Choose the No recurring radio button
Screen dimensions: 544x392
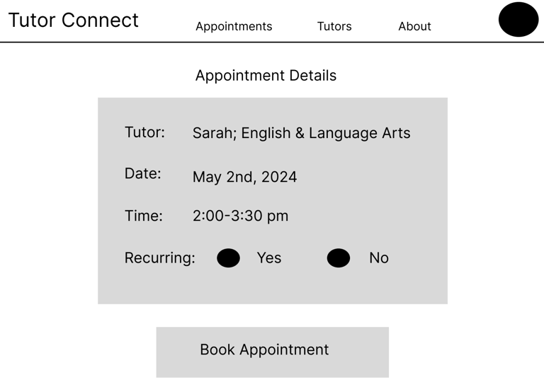coord(339,258)
